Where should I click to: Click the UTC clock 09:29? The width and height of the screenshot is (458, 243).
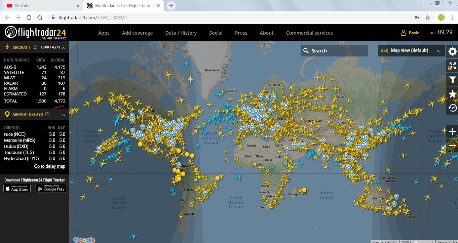445,32
